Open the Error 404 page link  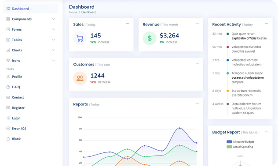pos(31,129)
